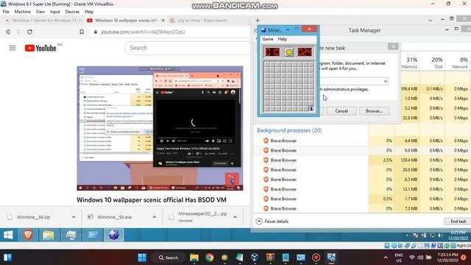Click the Minesweeper smiley face reset button
The height and width of the screenshot is (265, 471).
click(x=289, y=52)
